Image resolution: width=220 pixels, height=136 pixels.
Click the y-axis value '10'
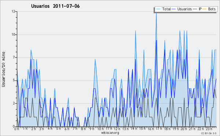[14, 35]
